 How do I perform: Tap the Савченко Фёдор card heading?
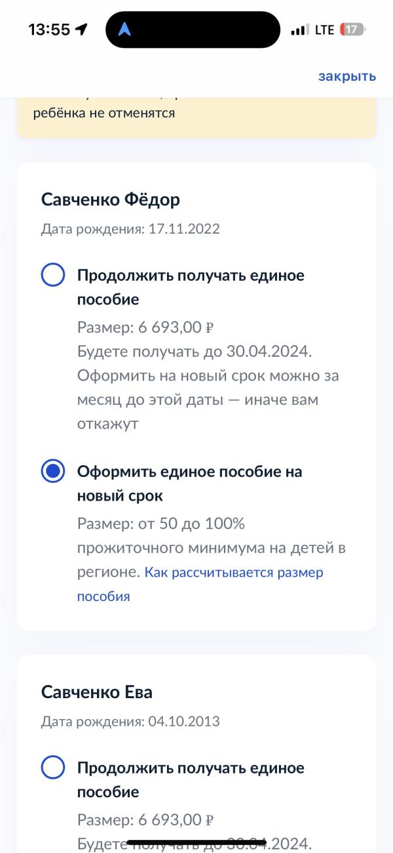click(x=110, y=199)
